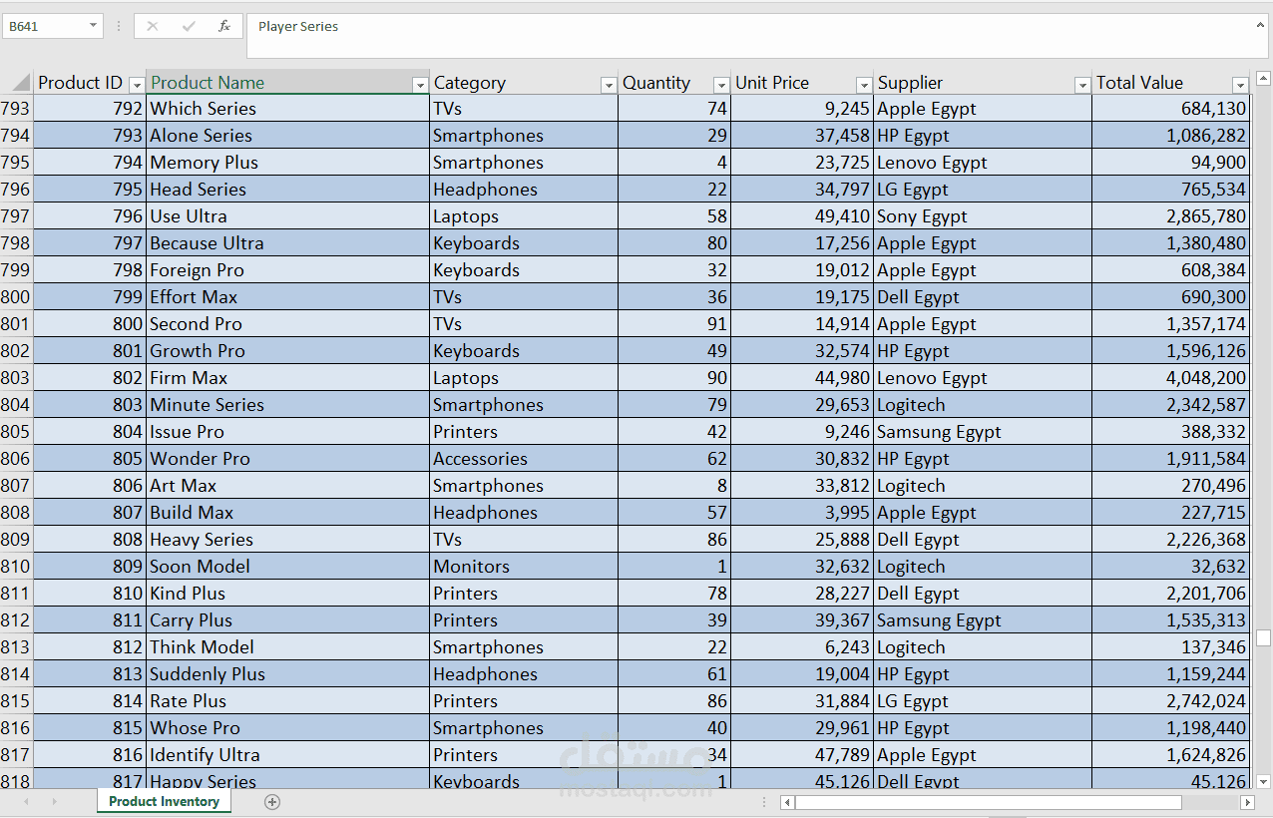Screen dimensions: 1273x818
Task: Select the cell Identify Ultra
Action: pos(287,755)
